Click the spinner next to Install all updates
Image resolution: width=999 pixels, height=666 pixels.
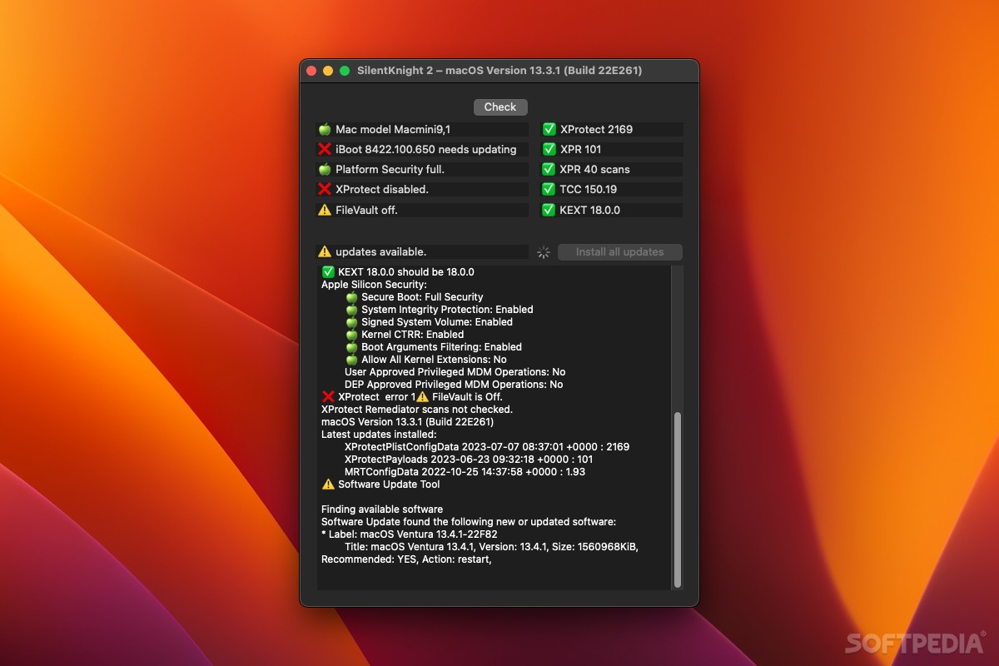pyautogui.click(x=542, y=251)
